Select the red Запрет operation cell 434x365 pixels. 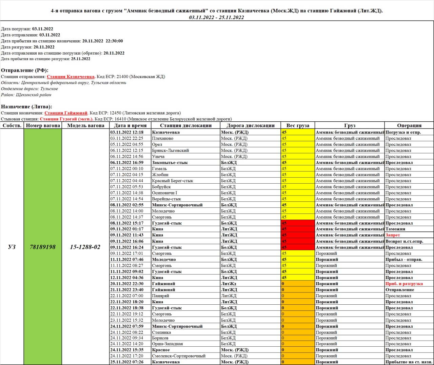(x=393, y=235)
